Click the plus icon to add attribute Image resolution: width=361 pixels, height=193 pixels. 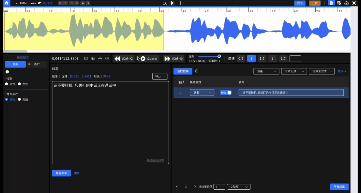click(x=7, y=72)
